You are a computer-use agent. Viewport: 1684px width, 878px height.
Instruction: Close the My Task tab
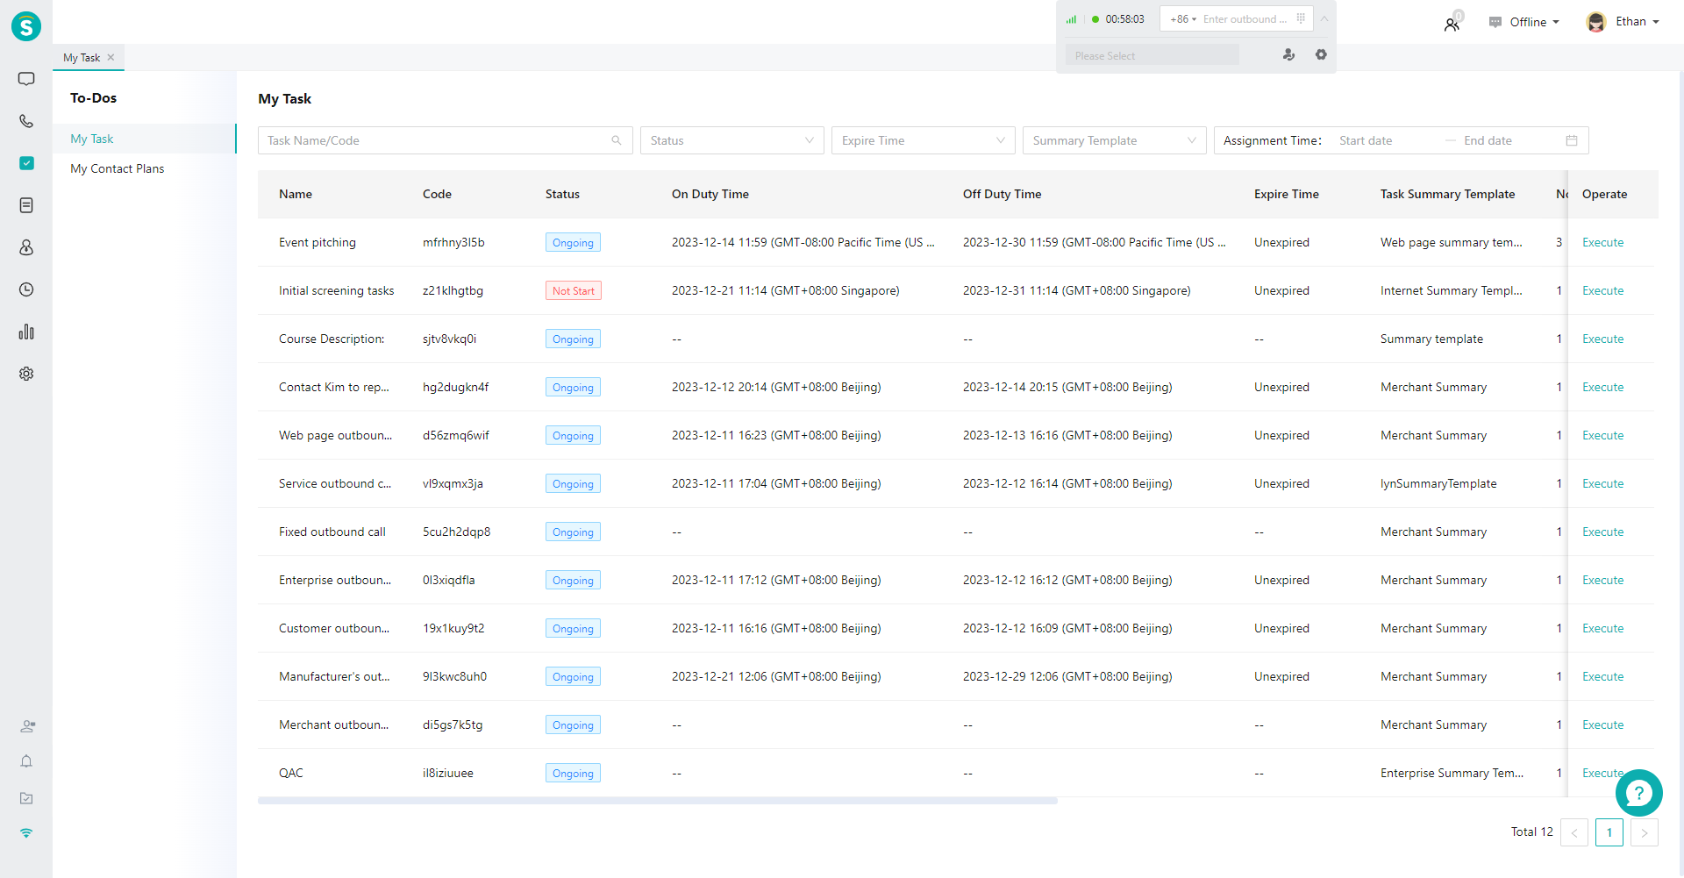111,58
